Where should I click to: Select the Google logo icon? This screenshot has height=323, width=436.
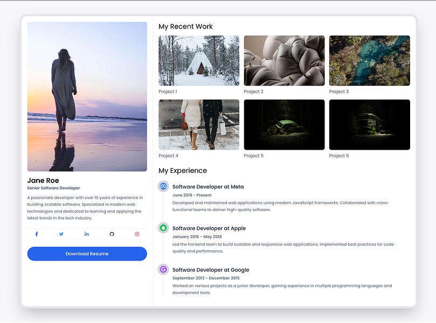click(x=163, y=269)
